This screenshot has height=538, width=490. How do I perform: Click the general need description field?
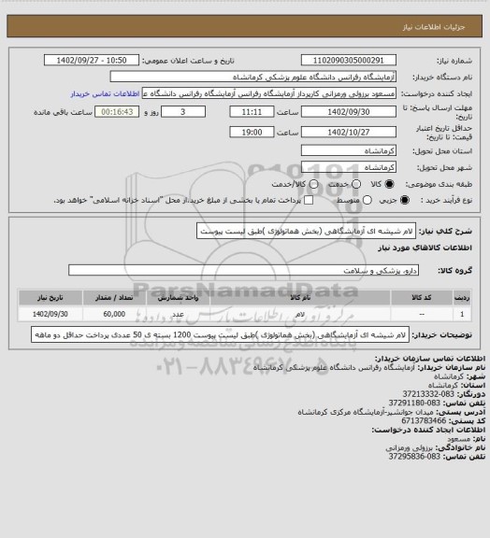pos(306,231)
